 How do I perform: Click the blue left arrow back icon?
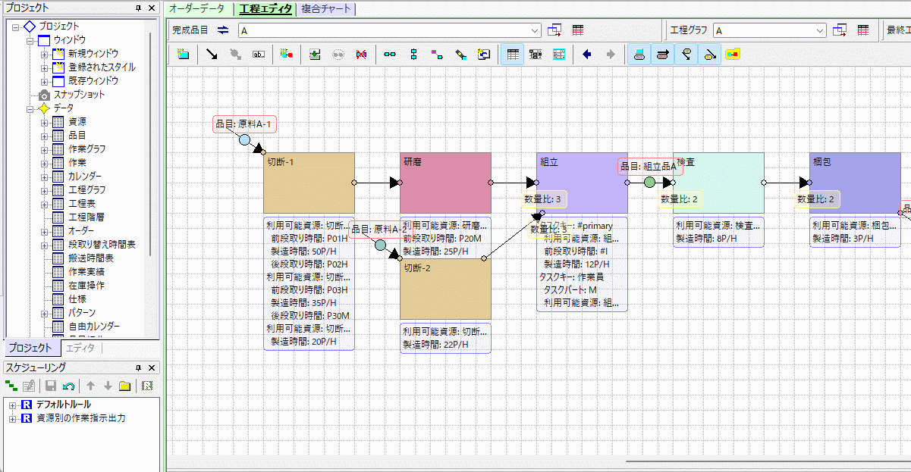[x=586, y=55]
